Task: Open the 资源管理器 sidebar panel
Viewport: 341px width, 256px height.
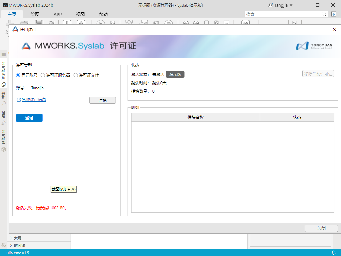Action: [x=3, y=74]
